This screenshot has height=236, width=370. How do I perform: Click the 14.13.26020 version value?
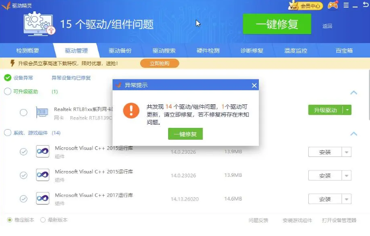[185, 199]
